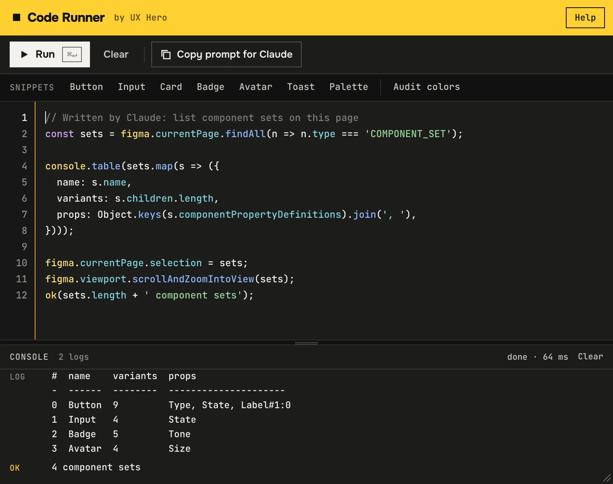
Task: Click the code editor comment line
Action: pyautogui.click(x=202, y=118)
